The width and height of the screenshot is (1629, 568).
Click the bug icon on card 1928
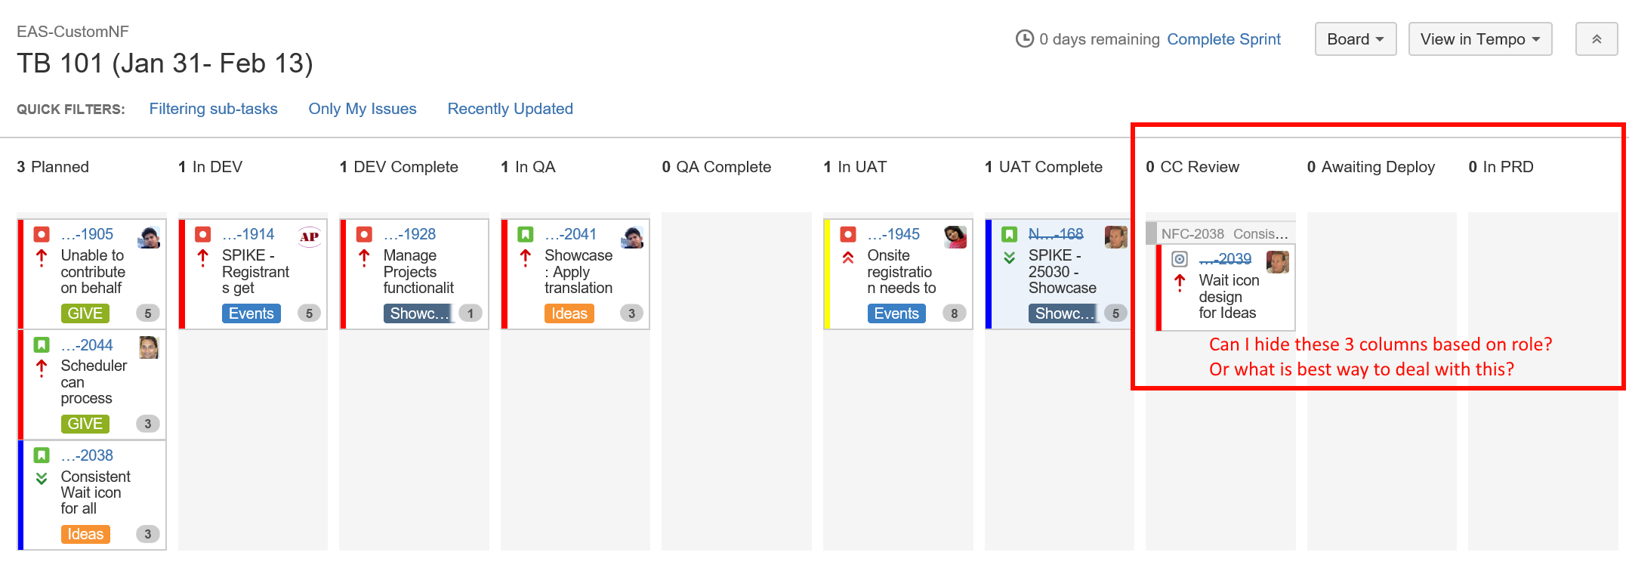(364, 234)
